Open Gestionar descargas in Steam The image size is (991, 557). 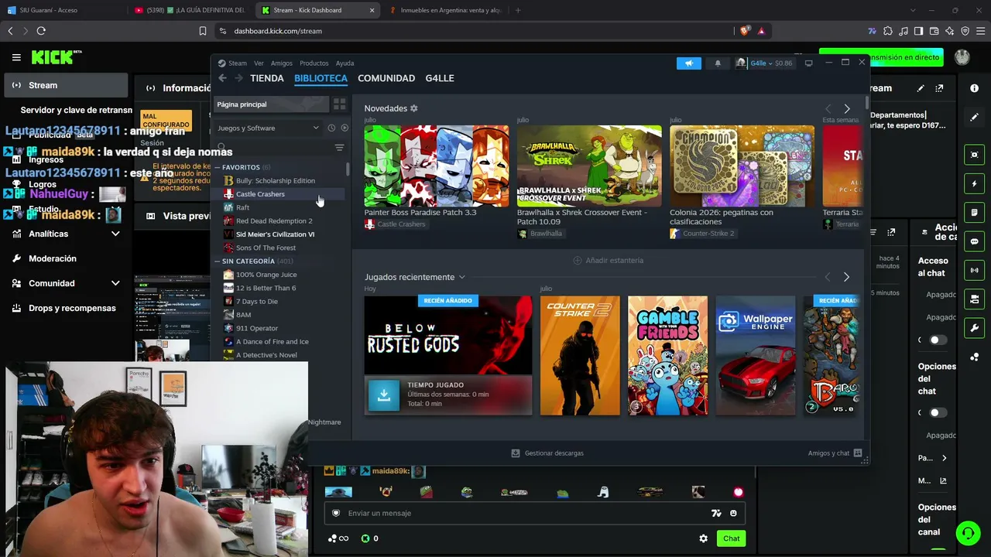click(x=548, y=453)
